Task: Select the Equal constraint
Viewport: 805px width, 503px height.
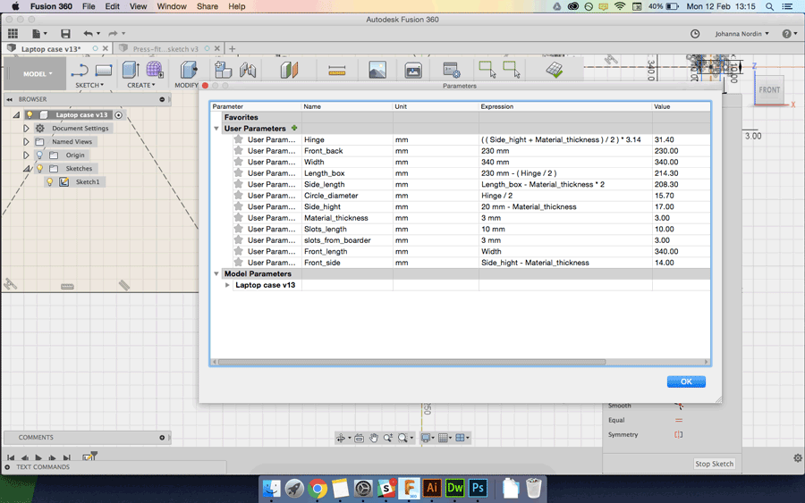Action: tap(616, 420)
